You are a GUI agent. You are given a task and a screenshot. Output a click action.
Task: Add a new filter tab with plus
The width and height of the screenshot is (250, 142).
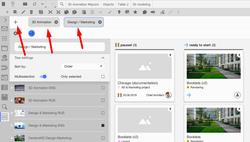16,22
